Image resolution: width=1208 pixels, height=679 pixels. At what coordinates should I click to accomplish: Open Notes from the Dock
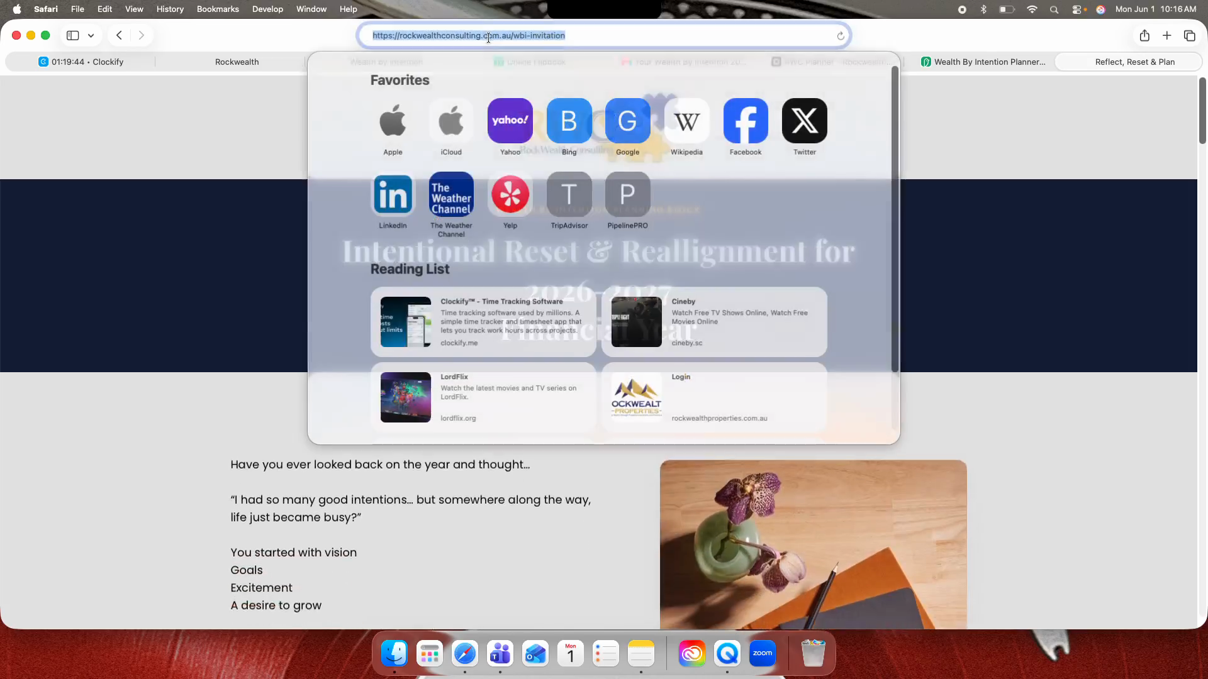[x=641, y=654]
